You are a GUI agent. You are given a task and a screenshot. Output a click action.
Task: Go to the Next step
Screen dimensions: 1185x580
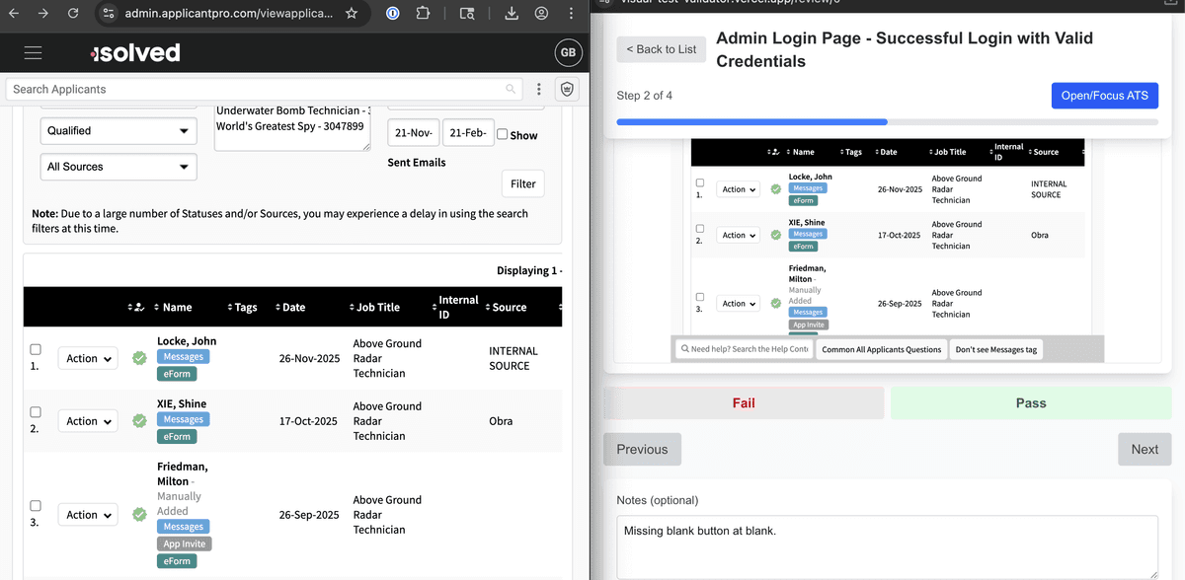click(1145, 449)
